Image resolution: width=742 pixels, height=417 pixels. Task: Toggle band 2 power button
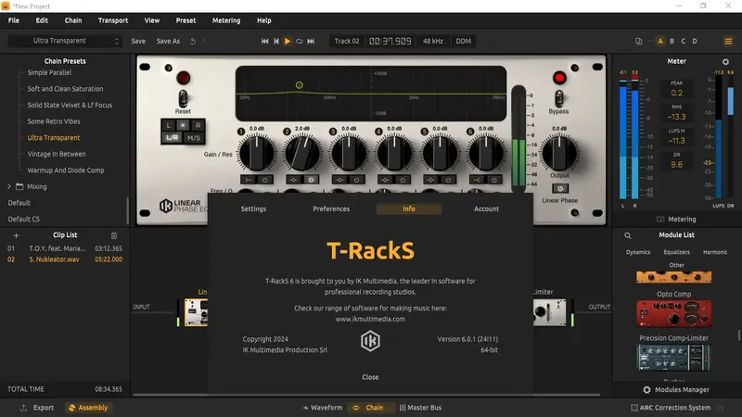click(x=311, y=180)
